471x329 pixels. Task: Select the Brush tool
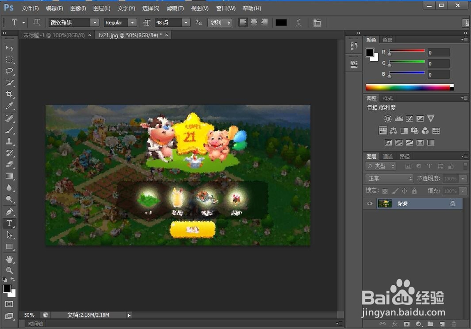pyautogui.click(x=9, y=130)
